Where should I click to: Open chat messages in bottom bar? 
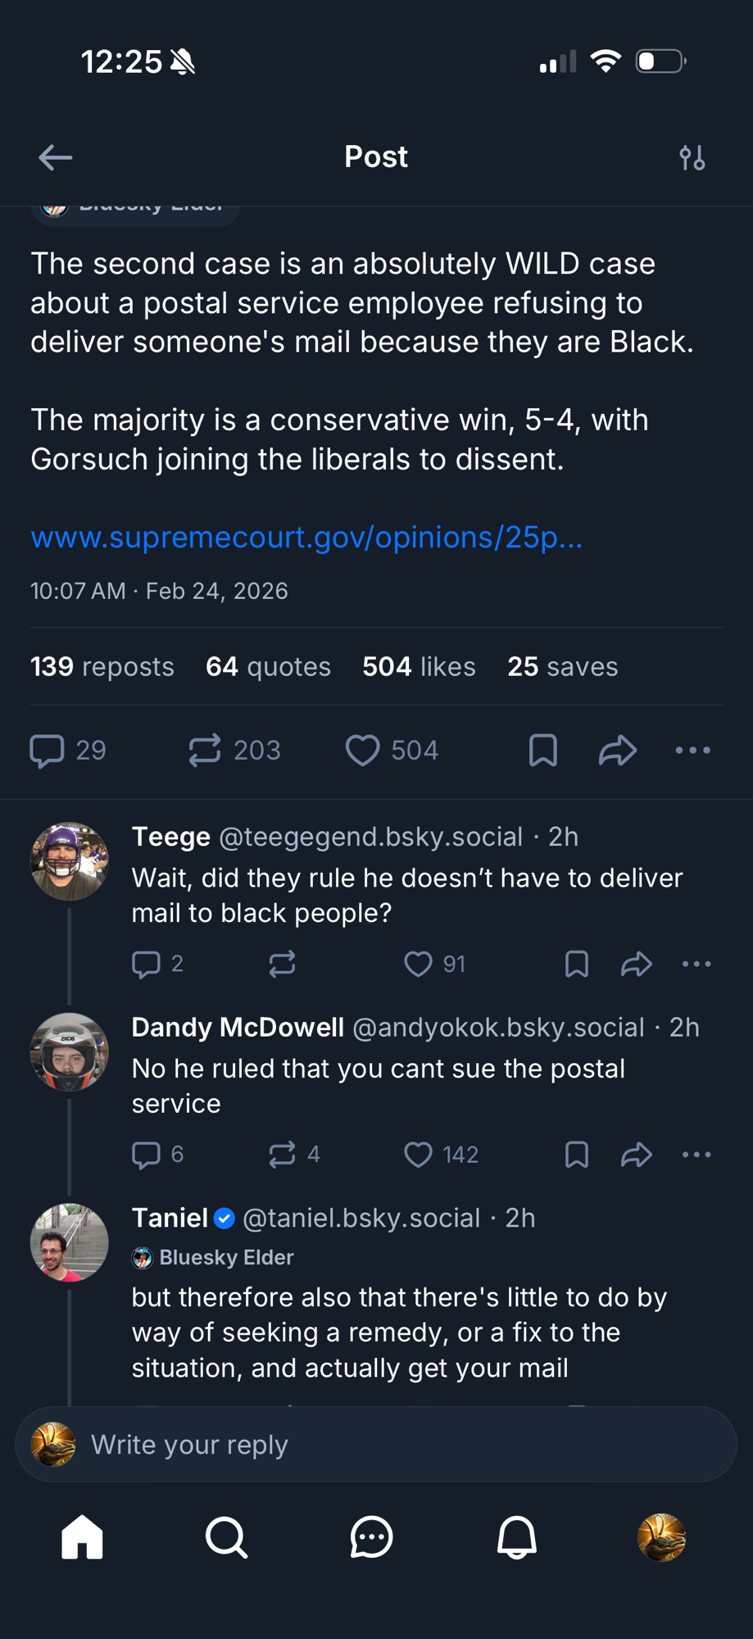(x=371, y=1537)
